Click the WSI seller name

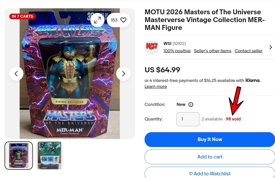[x=167, y=43]
